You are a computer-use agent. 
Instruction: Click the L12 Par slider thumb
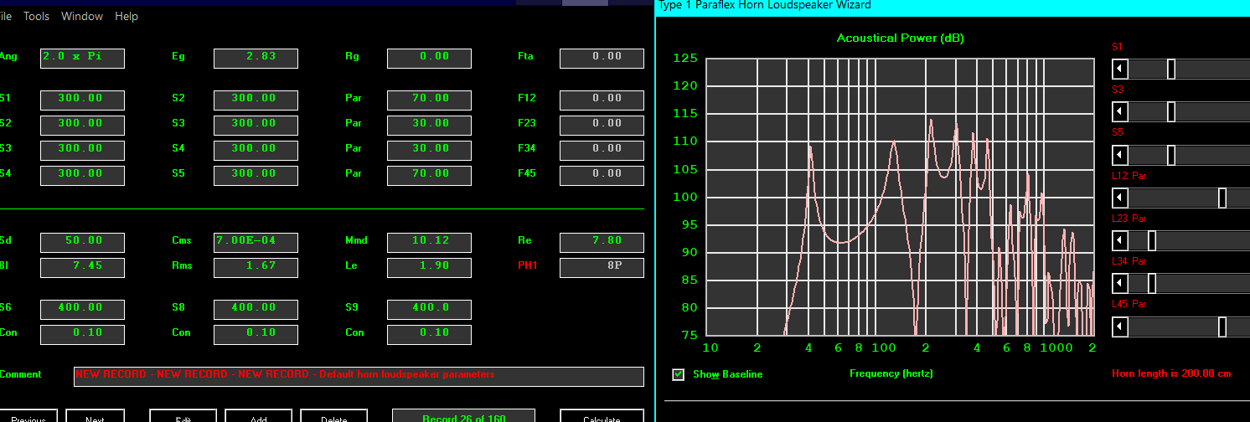tap(1222, 198)
